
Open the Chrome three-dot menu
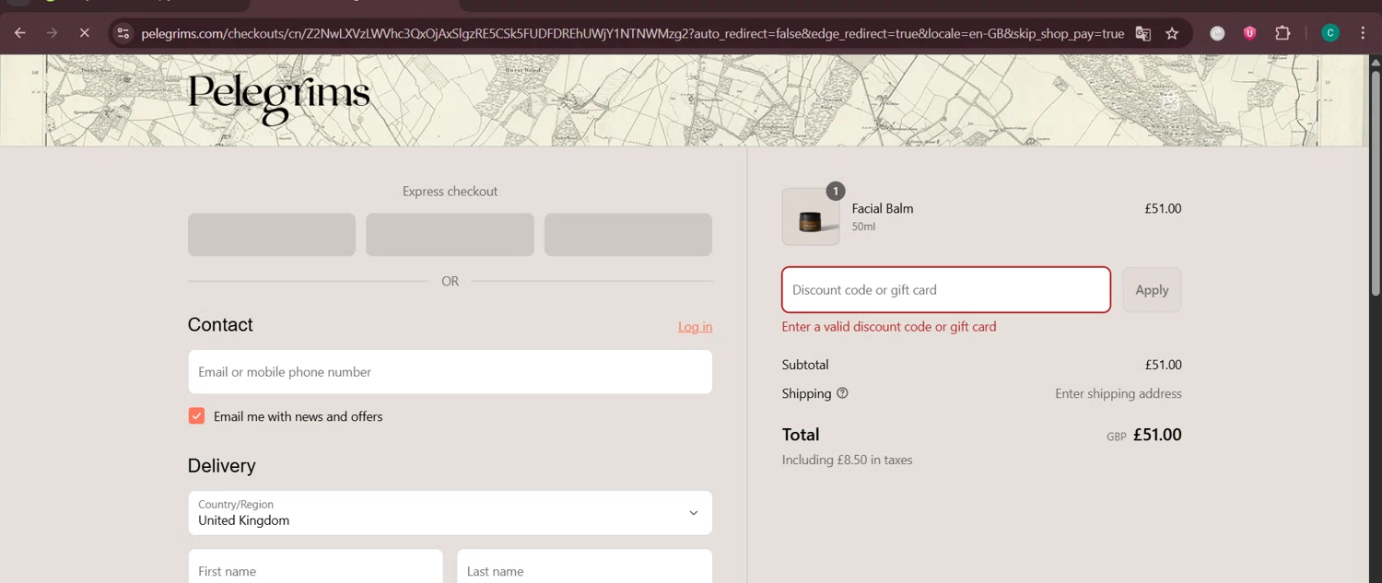click(x=1363, y=33)
